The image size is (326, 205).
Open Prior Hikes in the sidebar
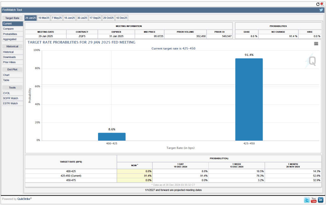(10, 62)
